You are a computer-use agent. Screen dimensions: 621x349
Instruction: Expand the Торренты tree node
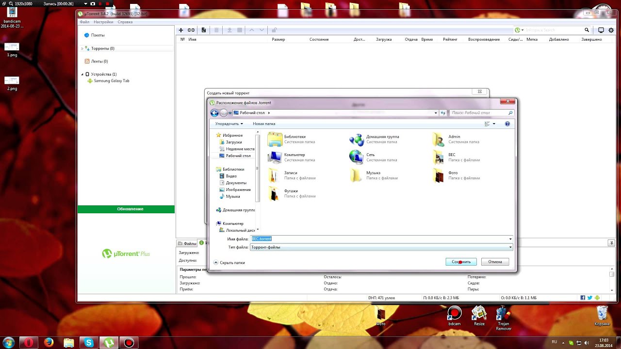pos(82,48)
